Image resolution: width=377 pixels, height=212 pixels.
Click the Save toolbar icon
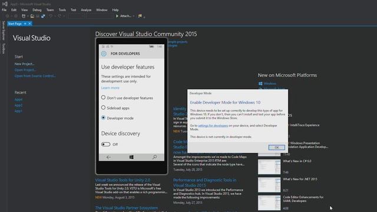38,16
